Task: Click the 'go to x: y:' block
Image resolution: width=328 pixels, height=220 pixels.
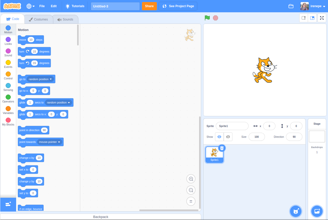Action: pos(34,91)
